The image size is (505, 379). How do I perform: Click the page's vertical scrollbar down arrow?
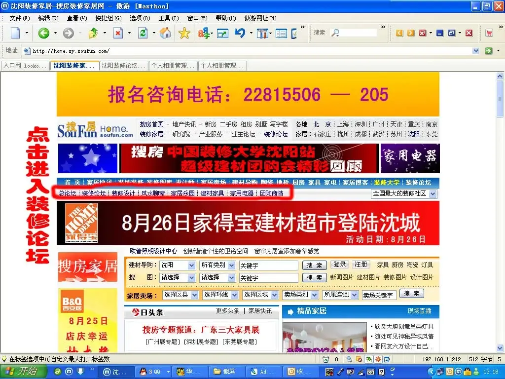[500, 348]
